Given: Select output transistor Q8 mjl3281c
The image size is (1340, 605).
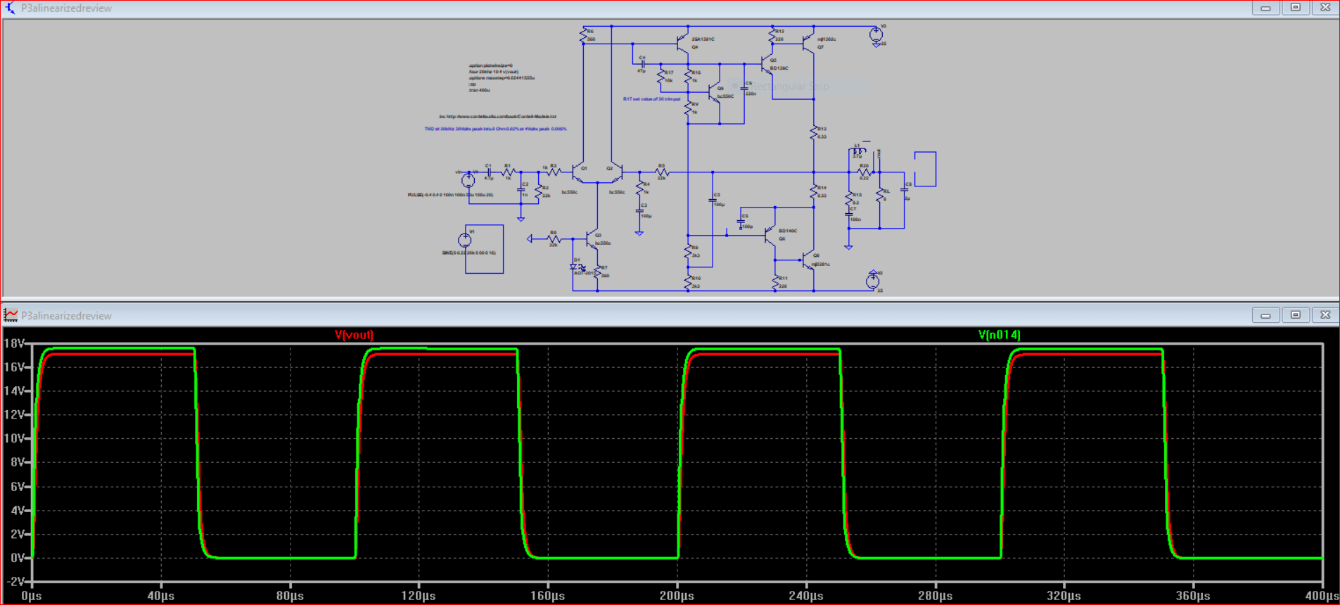Looking at the screenshot, I should coord(808,261).
